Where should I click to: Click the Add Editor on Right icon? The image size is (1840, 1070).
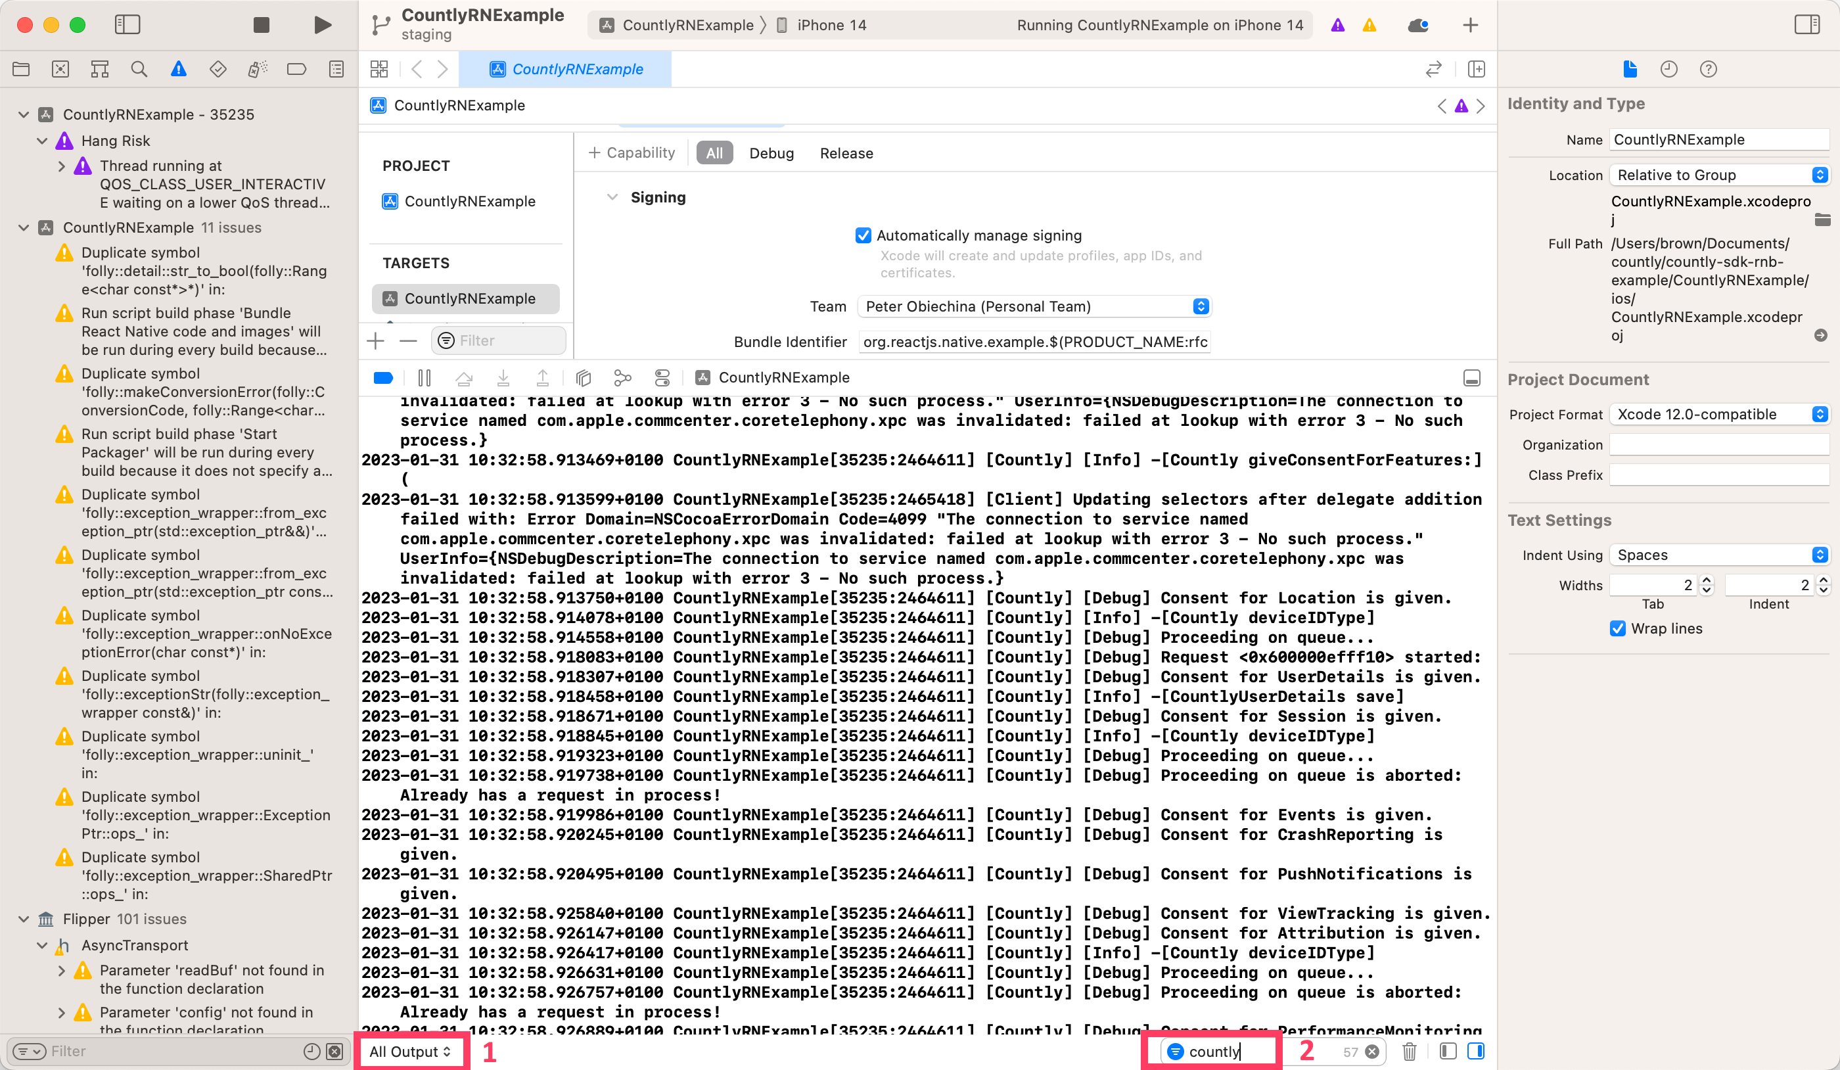click(1477, 70)
